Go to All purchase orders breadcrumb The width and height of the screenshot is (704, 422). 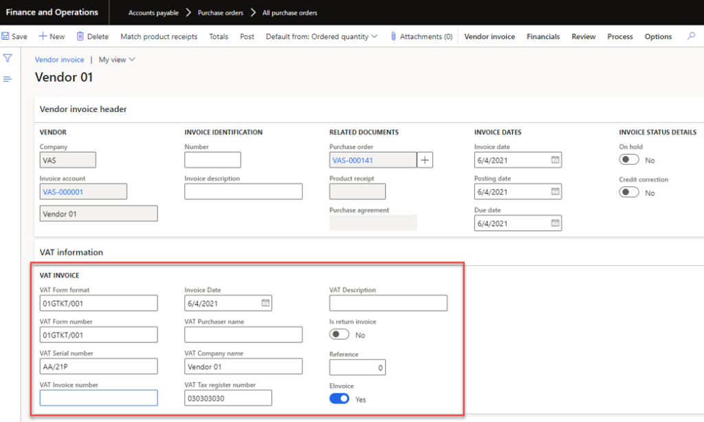[289, 12]
